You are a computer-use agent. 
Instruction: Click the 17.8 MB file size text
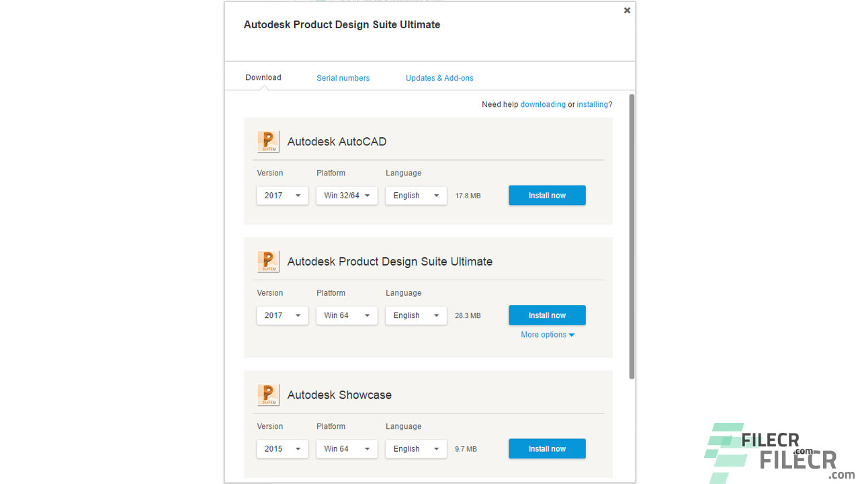(468, 196)
